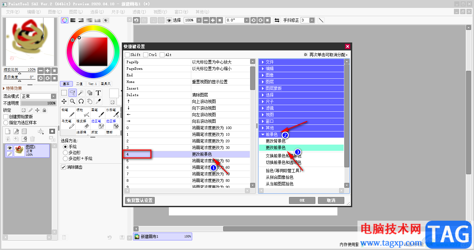This screenshot has height=250, width=474.
Task: Enable 创建剪贴蒙版 checkbox
Action: pos(6,117)
